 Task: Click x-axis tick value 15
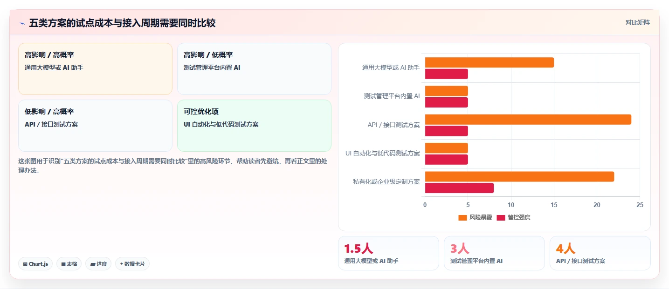coord(554,205)
